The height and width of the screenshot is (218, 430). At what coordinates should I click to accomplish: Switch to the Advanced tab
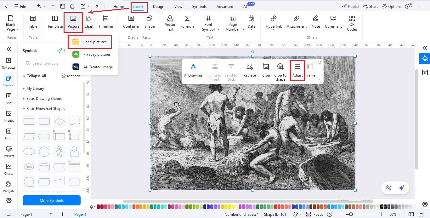(x=225, y=6)
